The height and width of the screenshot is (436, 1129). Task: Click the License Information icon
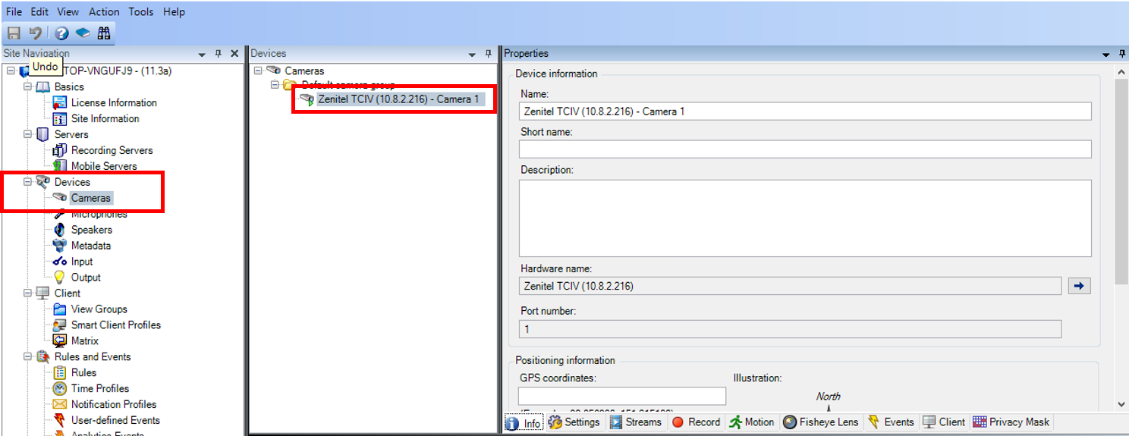59,103
